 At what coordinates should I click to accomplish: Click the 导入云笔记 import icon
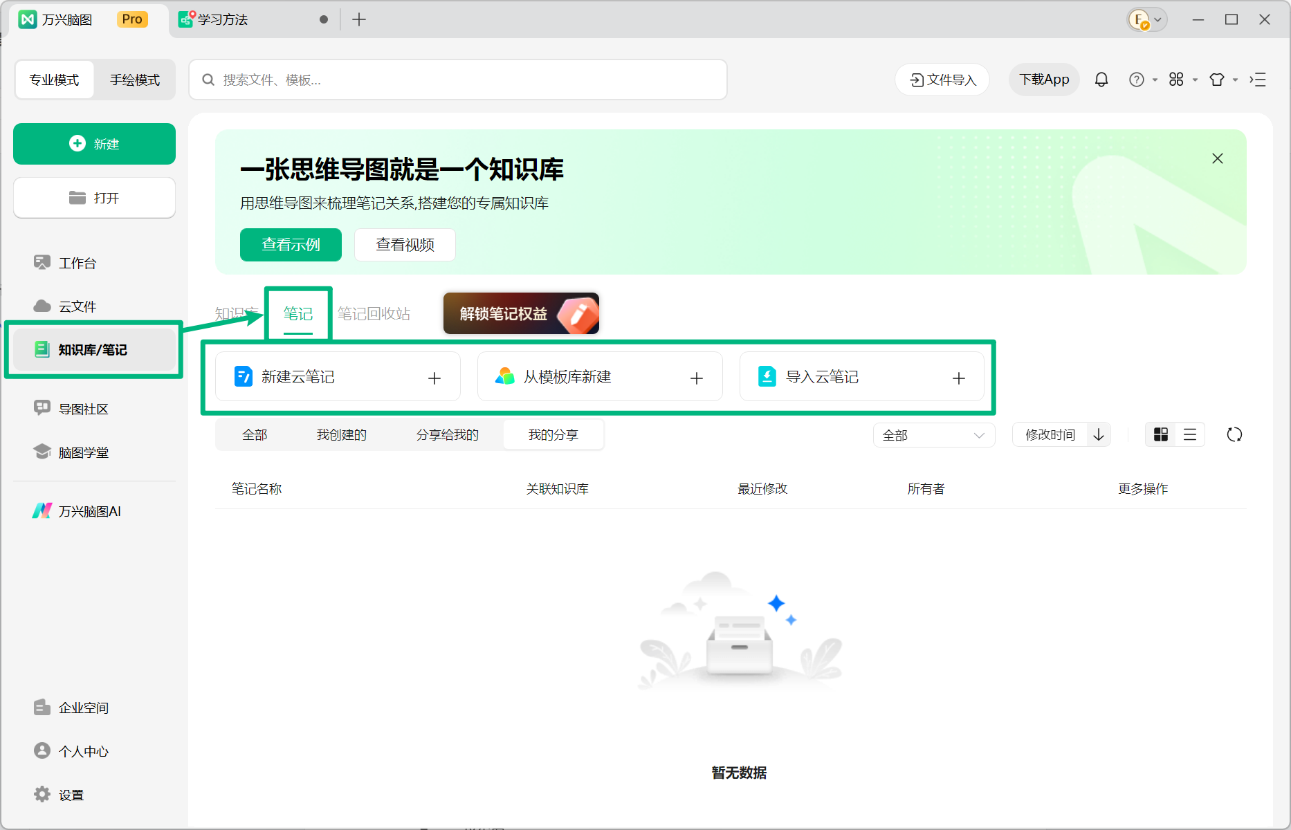pyautogui.click(x=767, y=376)
